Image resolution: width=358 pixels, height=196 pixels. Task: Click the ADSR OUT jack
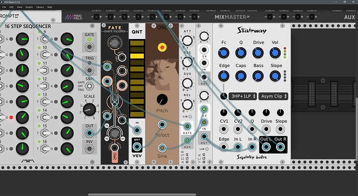[187, 140]
